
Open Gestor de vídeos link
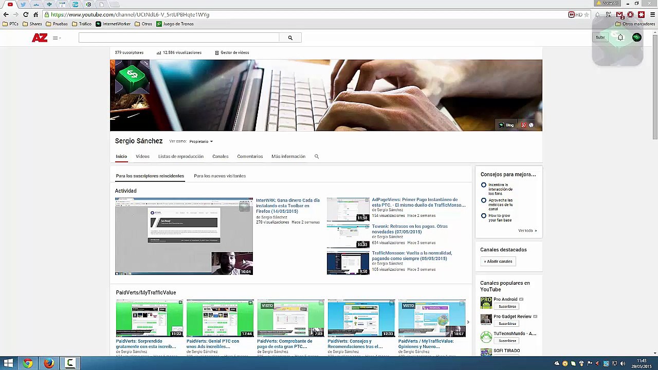[232, 52]
